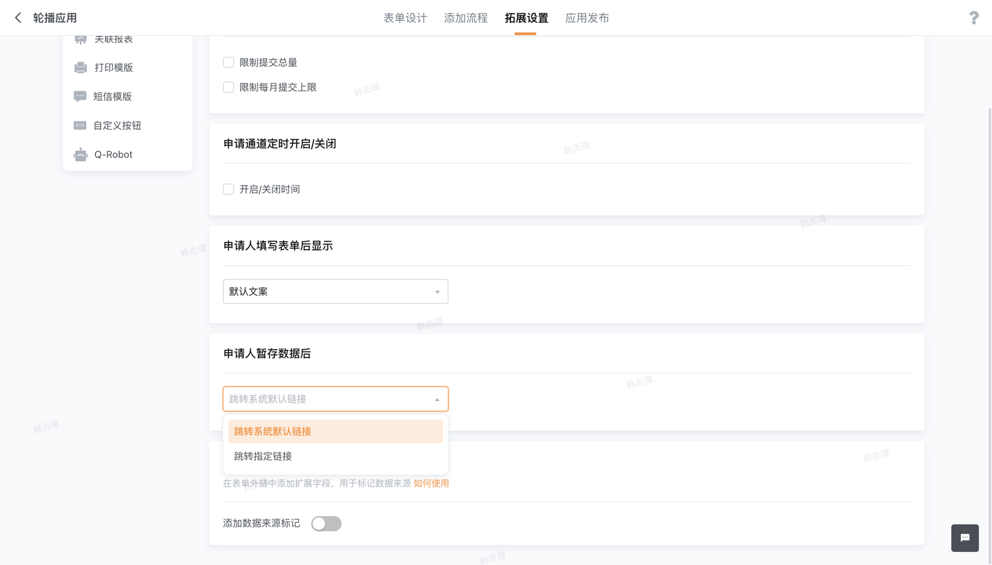Collapse the 跳转系统默认链接 dropdown field
This screenshot has height=565, width=992.
coord(335,399)
